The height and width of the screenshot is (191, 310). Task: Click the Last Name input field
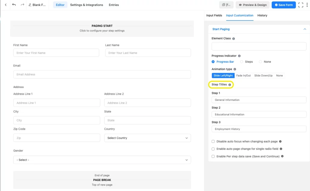coord(148,53)
